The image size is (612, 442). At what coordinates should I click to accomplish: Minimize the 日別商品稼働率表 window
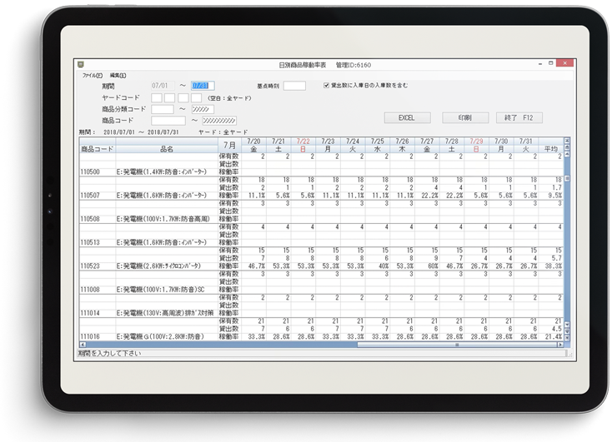point(540,63)
